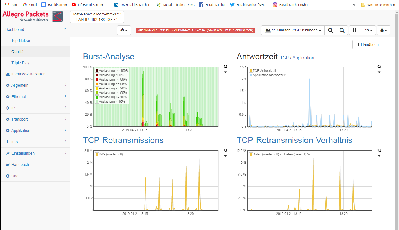This screenshot has width=399, height=230.
Task: Open the Applikation response time link
Action: point(303,58)
